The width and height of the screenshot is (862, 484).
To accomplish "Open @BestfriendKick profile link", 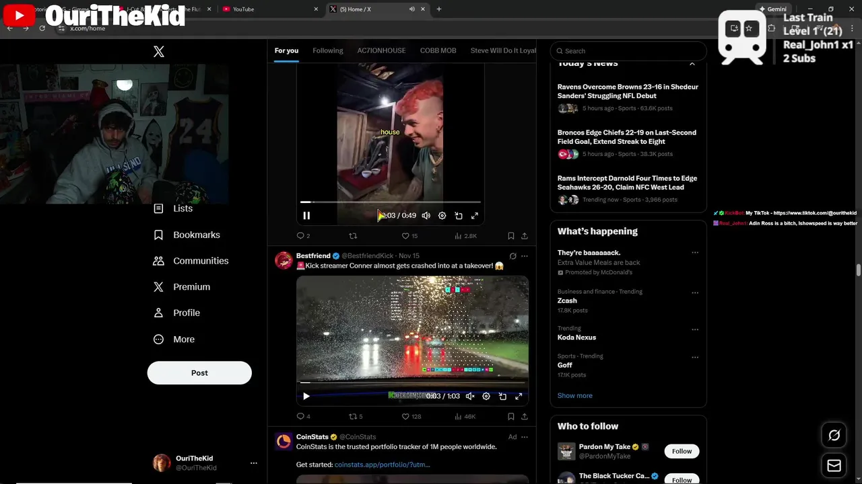I will click(x=367, y=256).
